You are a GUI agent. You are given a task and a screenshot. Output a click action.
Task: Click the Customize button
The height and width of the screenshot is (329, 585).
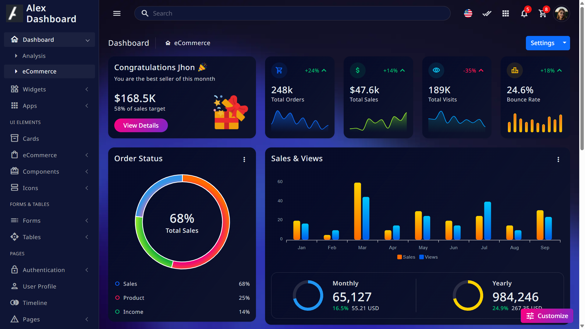547,316
